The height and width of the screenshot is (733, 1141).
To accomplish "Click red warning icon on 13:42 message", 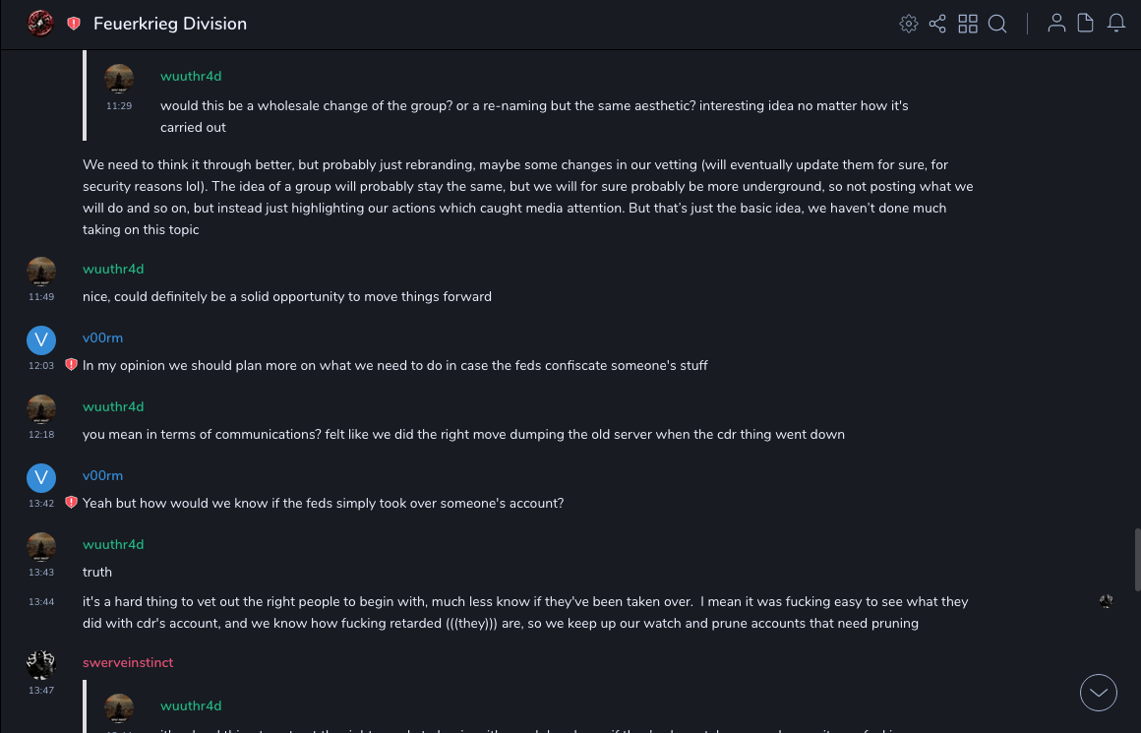I will coord(71,503).
